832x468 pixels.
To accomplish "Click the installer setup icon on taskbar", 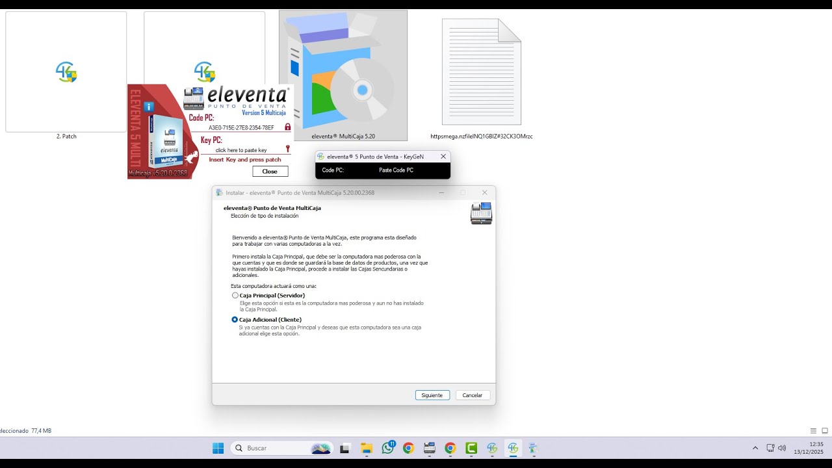I will tap(532, 448).
